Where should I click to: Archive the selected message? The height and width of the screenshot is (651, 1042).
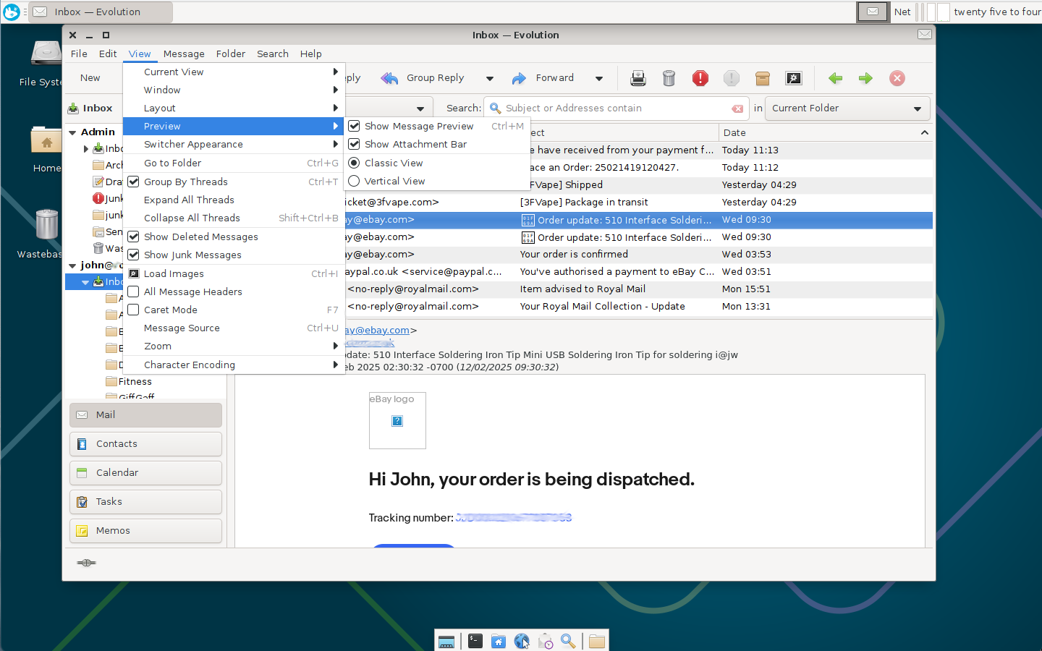pyautogui.click(x=762, y=78)
